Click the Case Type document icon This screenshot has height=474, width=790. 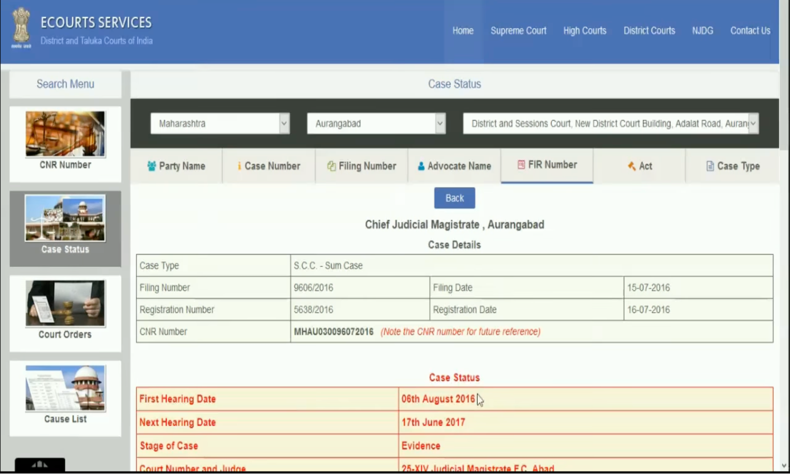tap(710, 166)
